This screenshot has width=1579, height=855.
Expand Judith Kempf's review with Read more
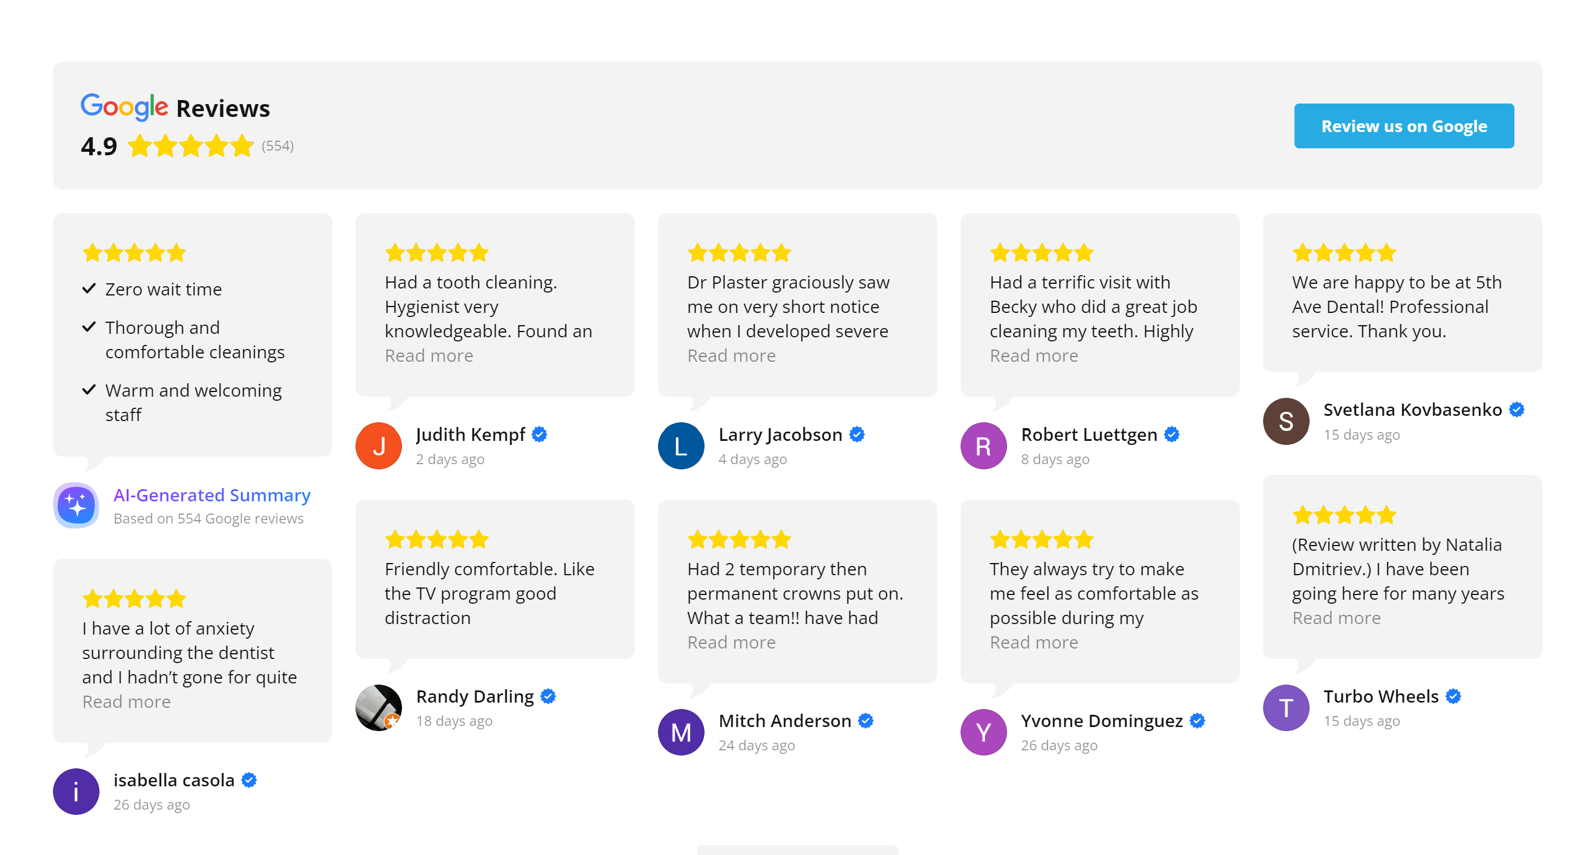pyautogui.click(x=429, y=355)
